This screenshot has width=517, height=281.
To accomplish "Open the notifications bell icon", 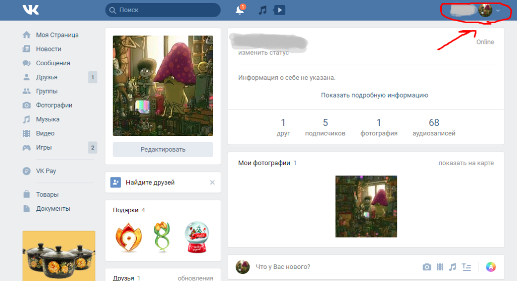I will [240, 10].
